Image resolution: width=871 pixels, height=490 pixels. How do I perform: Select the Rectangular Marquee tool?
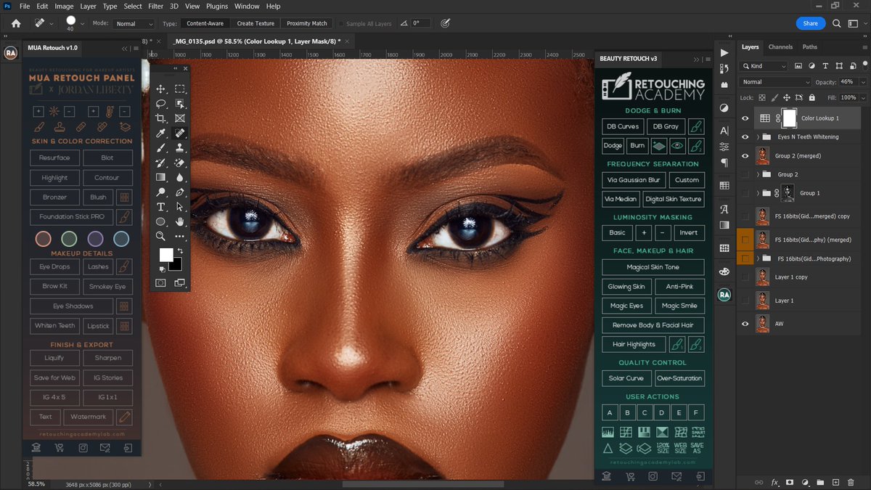[x=180, y=89]
